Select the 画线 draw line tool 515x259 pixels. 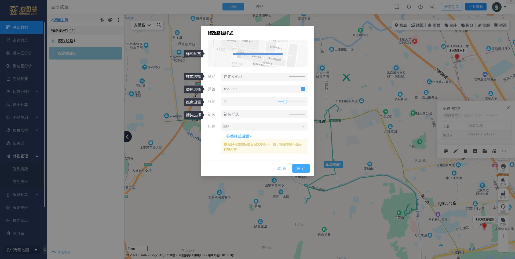[417, 25]
